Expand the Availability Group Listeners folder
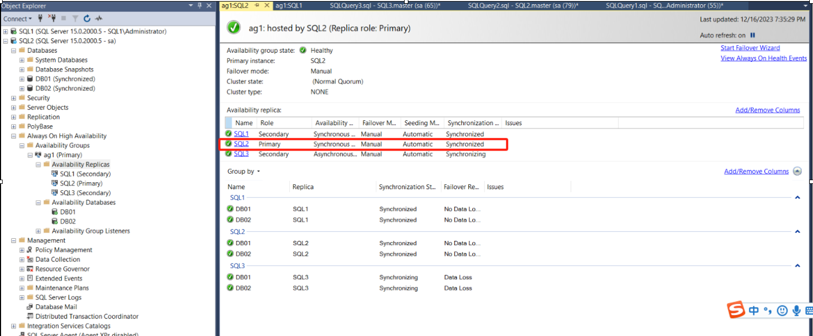 [38, 231]
